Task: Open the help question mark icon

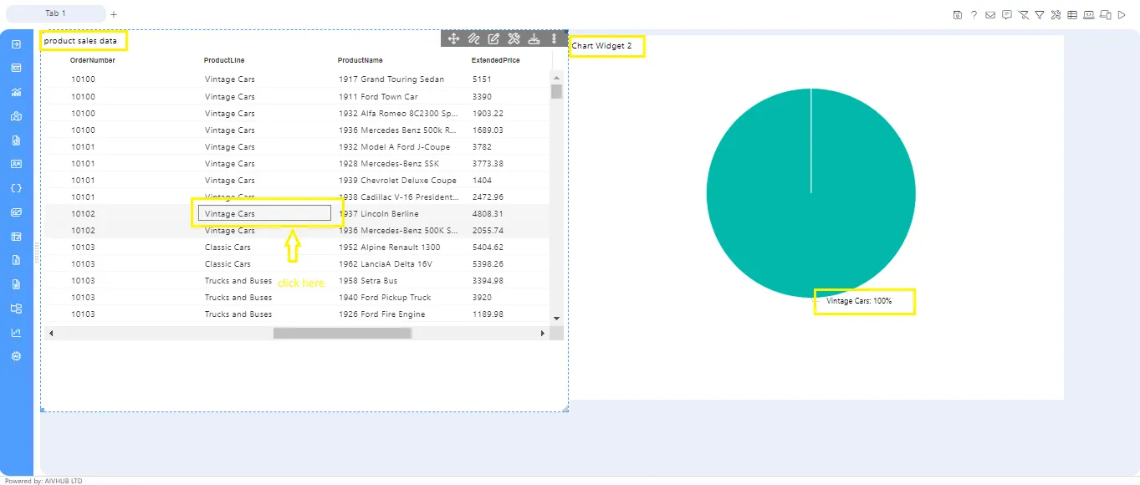Action: 974,14
